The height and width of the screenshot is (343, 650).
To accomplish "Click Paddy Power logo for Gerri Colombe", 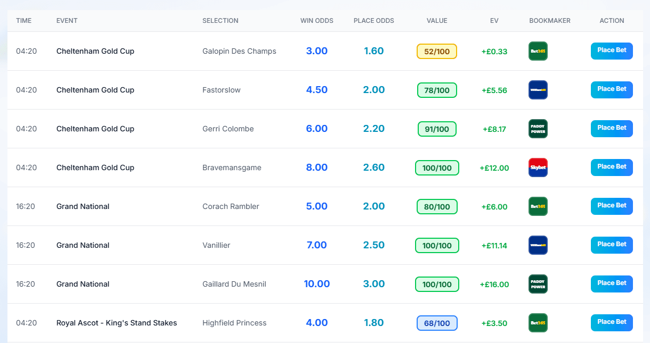I will (x=538, y=129).
